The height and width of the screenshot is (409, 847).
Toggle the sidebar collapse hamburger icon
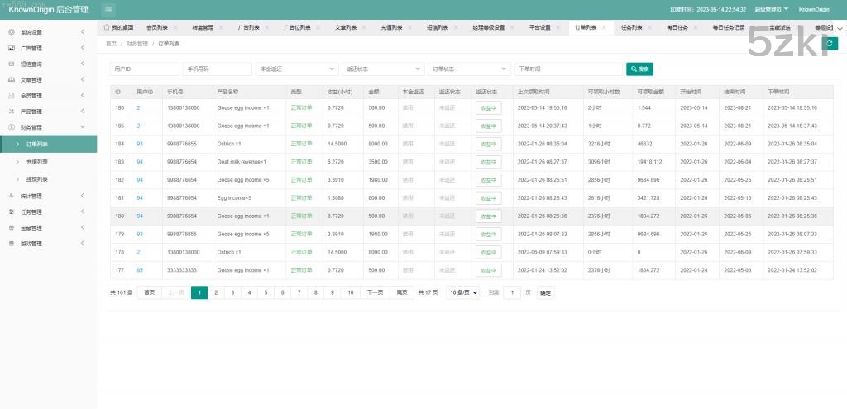[109, 10]
